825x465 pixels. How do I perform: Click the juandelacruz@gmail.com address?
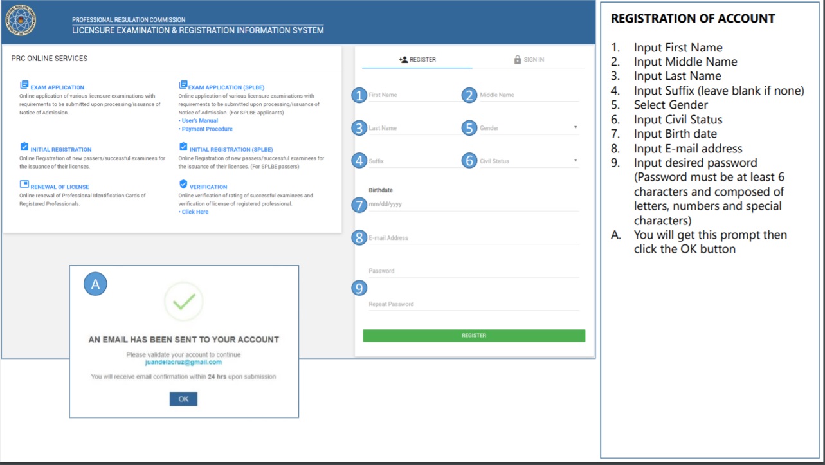point(183,362)
